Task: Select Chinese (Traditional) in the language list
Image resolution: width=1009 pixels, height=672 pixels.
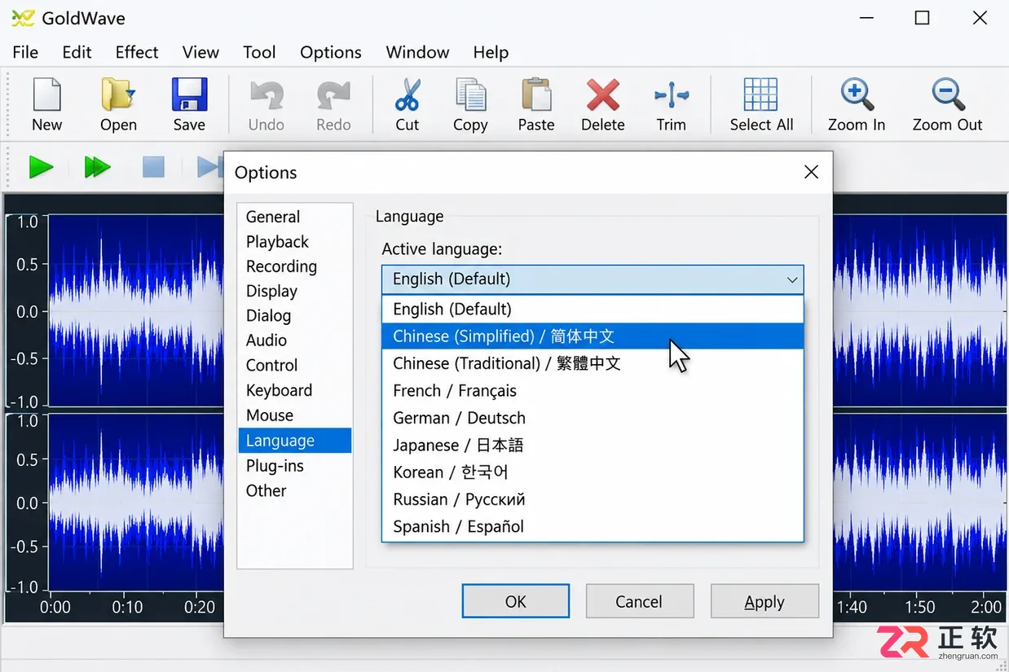Action: click(593, 363)
